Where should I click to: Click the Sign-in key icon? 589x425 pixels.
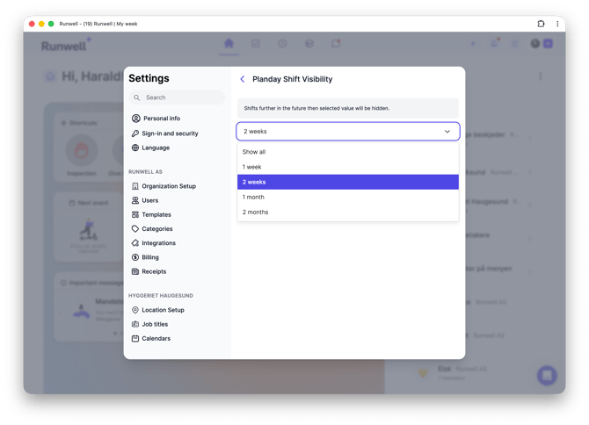pos(135,133)
